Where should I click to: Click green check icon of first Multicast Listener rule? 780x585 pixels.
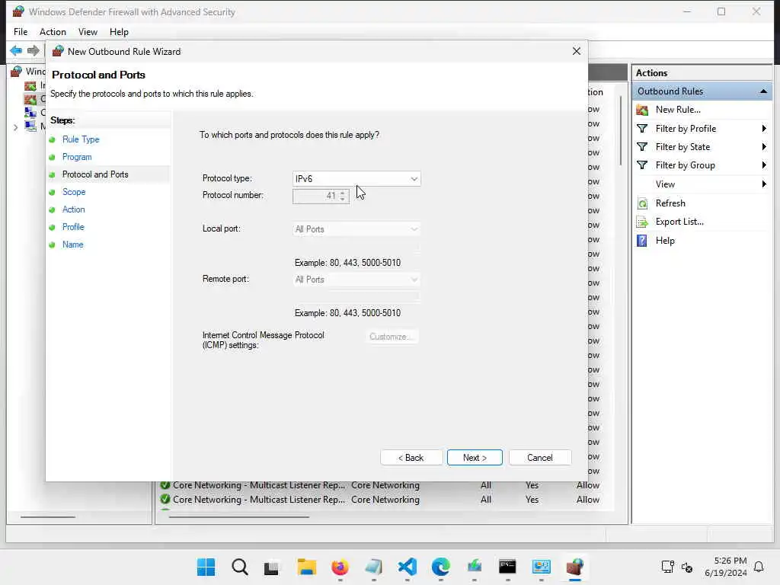[165, 485]
